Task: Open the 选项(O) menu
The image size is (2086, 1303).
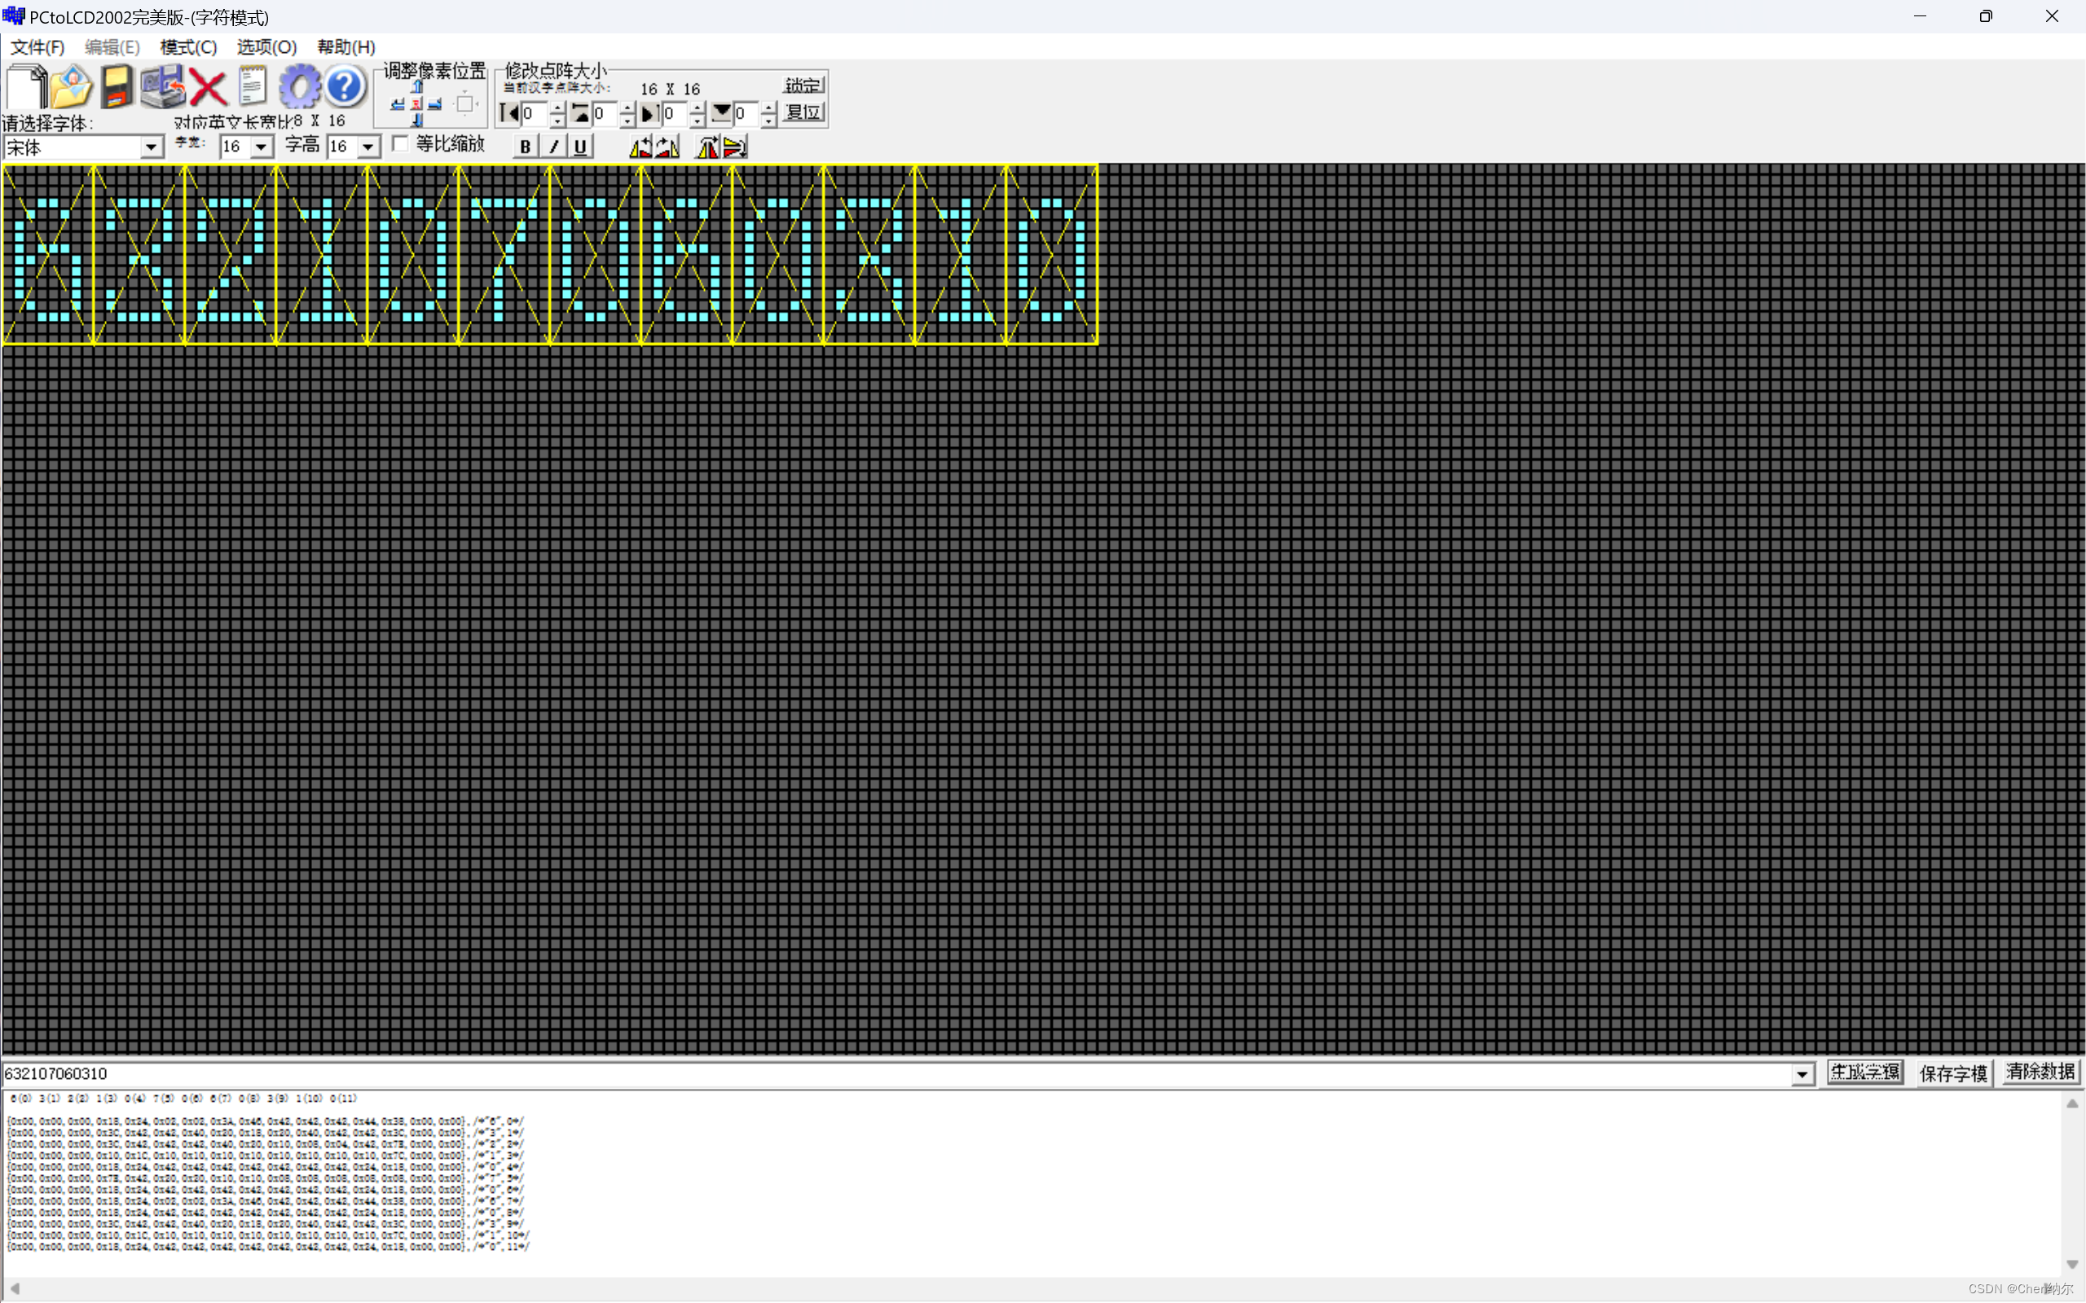Action: [x=266, y=47]
